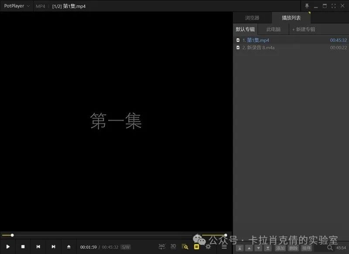Click the subtitle search icon
Viewport: 349px width, 254px height.
[185, 247]
